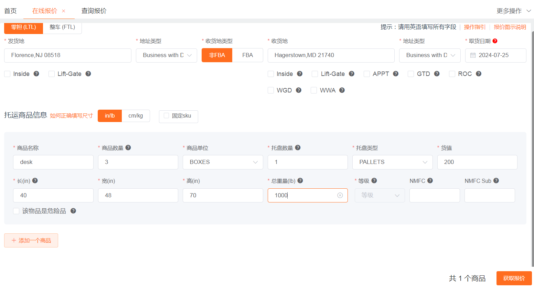
Task: Click help icon next to WWA option
Action: (x=342, y=90)
